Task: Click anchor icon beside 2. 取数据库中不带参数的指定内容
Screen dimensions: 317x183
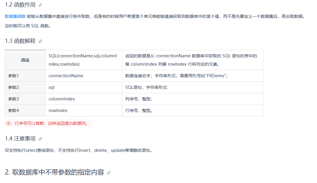Action: coord(109,173)
